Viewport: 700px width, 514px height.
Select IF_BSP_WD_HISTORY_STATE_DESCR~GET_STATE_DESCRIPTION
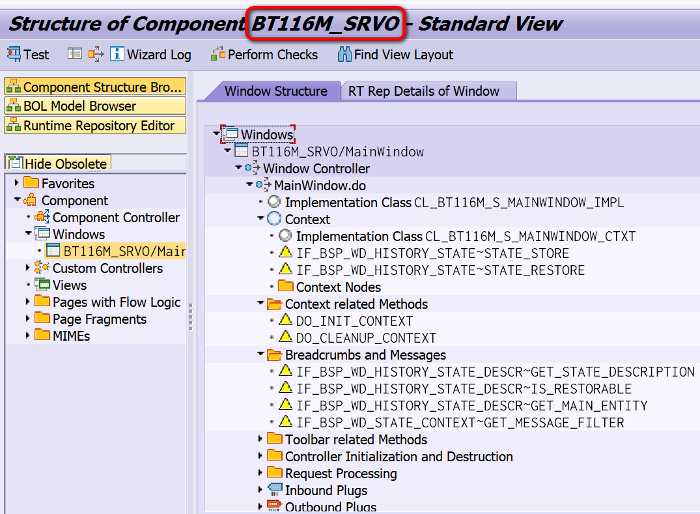[496, 372]
